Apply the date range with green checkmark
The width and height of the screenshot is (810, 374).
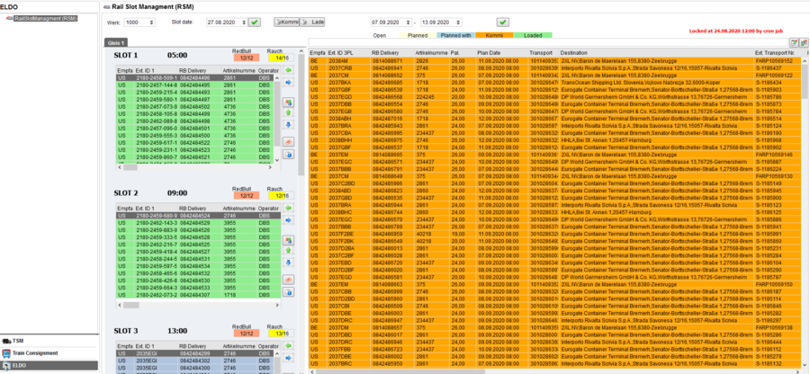[503, 22]
